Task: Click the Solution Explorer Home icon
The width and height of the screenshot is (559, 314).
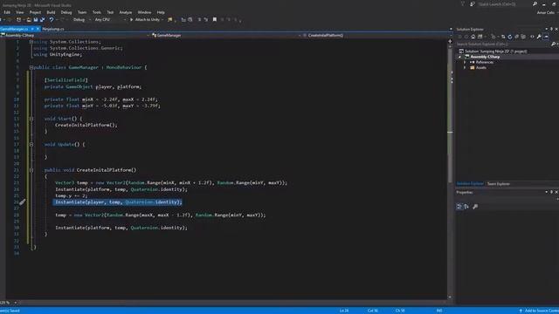Action: tap(473, 37)
